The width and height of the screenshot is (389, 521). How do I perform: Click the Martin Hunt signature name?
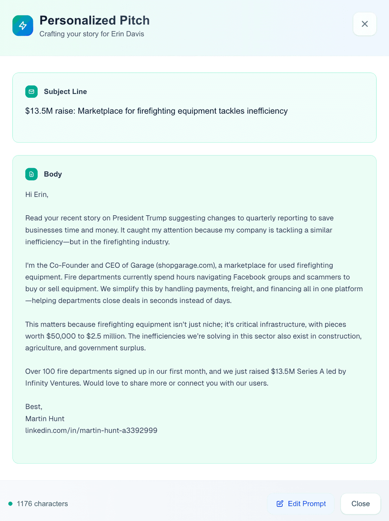45,419
